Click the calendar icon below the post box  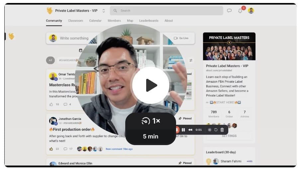point(80,50)
